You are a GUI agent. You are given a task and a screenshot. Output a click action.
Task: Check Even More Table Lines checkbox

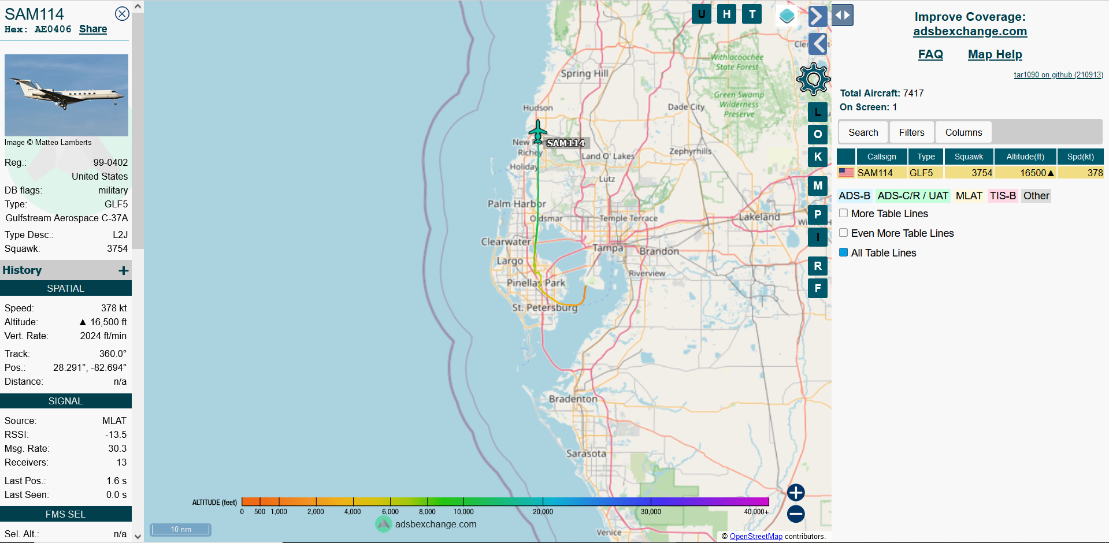pyautogui.click(x=843, y=233)
